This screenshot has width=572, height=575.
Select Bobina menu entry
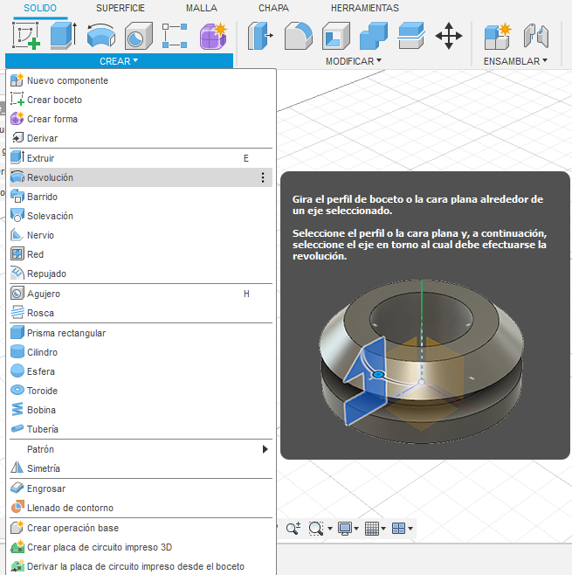pos(141,410)
